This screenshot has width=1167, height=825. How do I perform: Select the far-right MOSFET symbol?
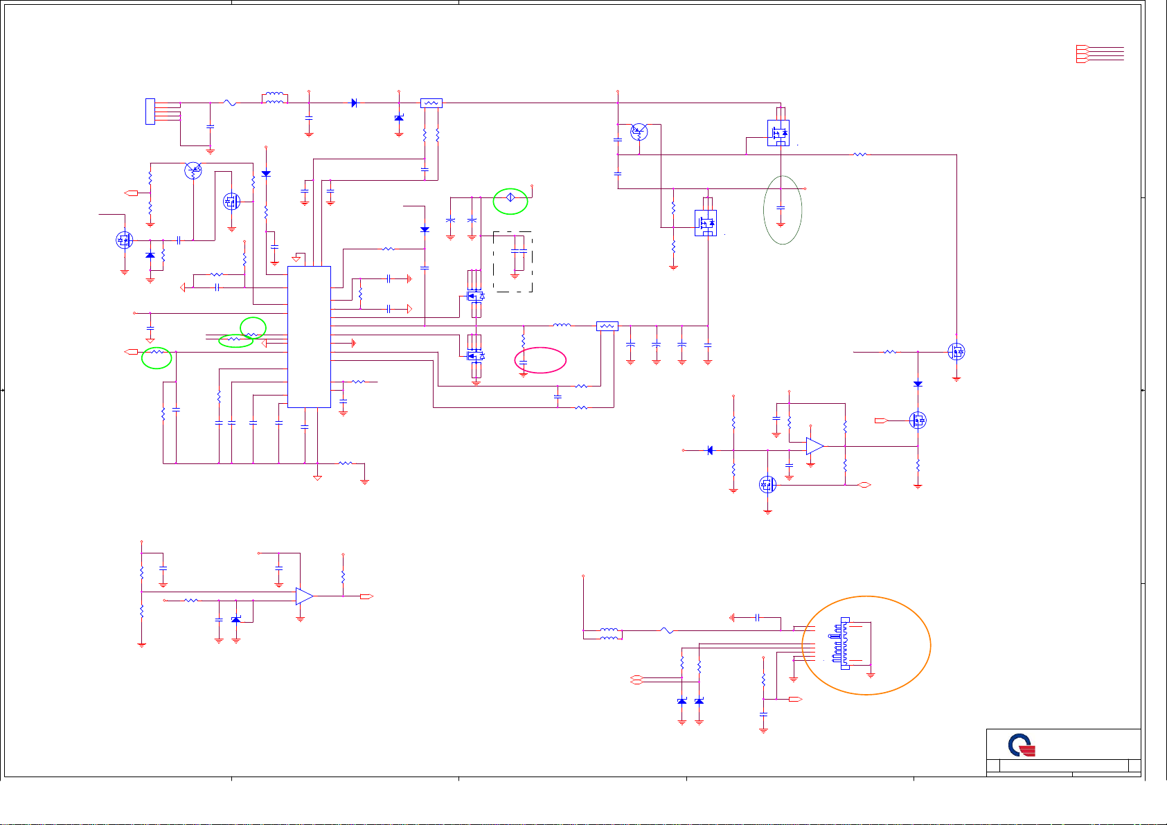956,352
